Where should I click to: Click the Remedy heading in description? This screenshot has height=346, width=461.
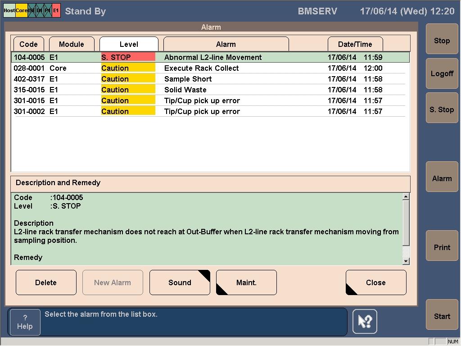[28, 257]
